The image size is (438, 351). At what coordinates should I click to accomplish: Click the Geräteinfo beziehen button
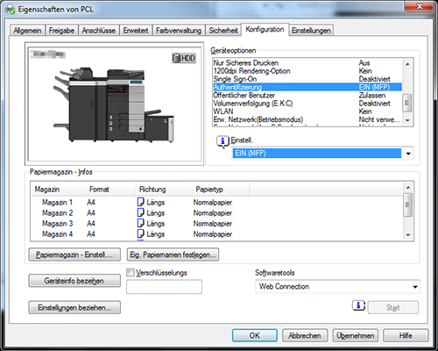pos(74,281)
